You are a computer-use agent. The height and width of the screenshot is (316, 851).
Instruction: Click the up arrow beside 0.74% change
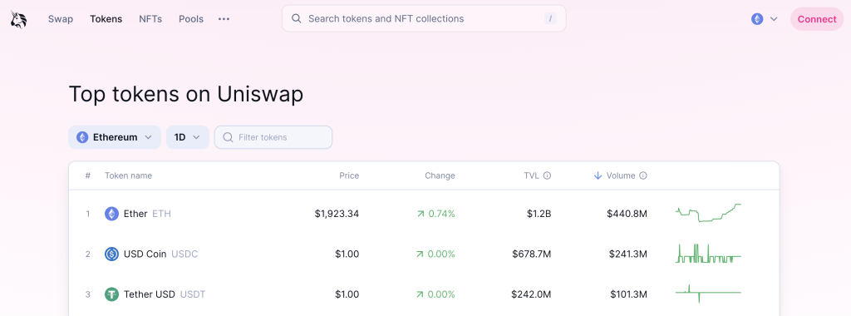(420, 214)
